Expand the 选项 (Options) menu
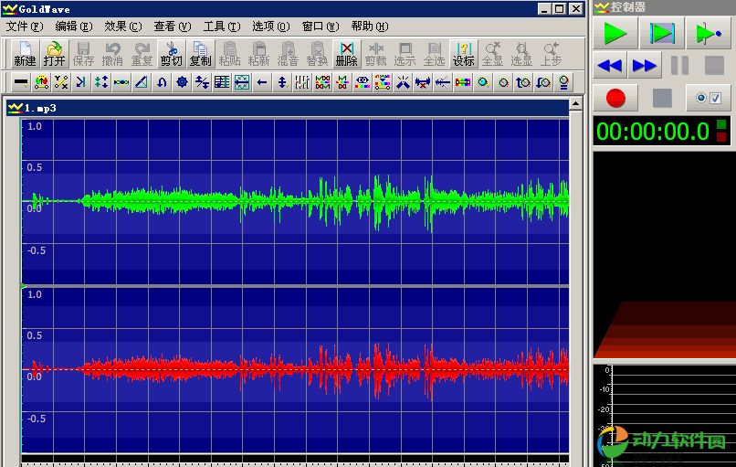Screen dimensions: 736x467 click(x=270, y=27)
